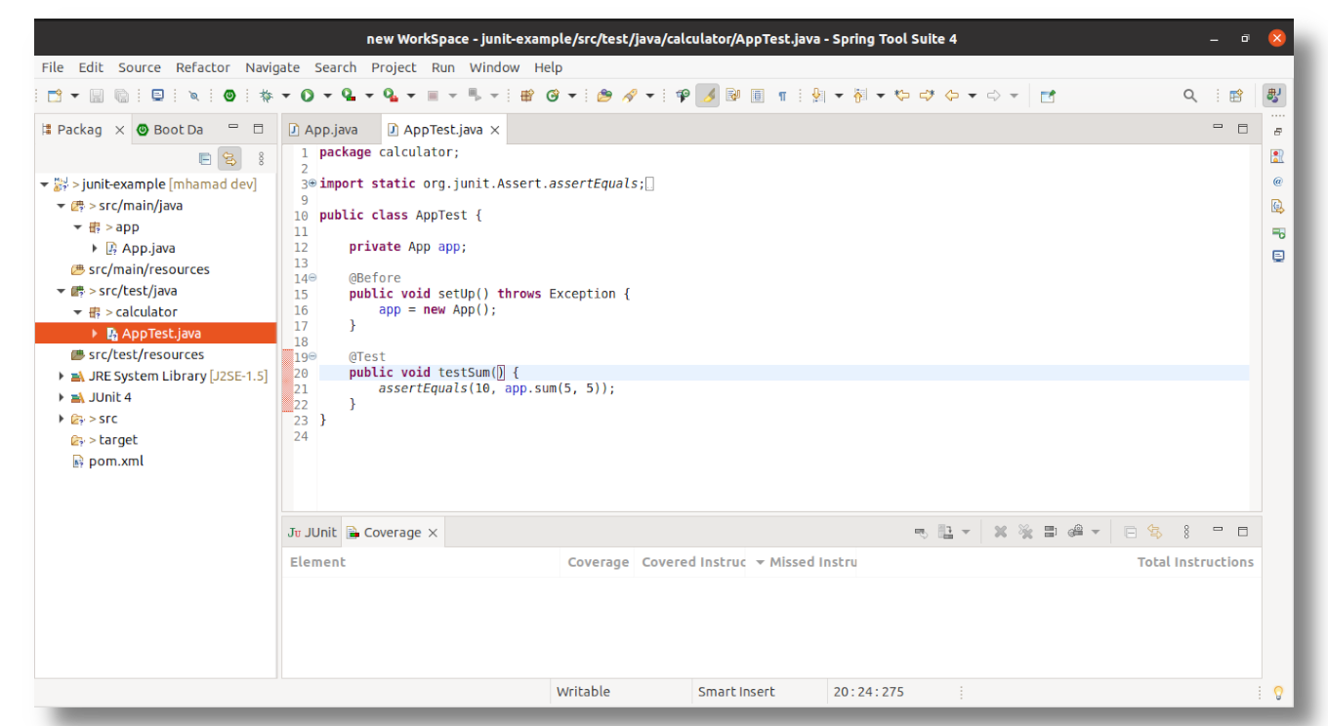1328x726 pixels.
Task: Open the Run configurations dropdown arrow
Action: (327, 96)
